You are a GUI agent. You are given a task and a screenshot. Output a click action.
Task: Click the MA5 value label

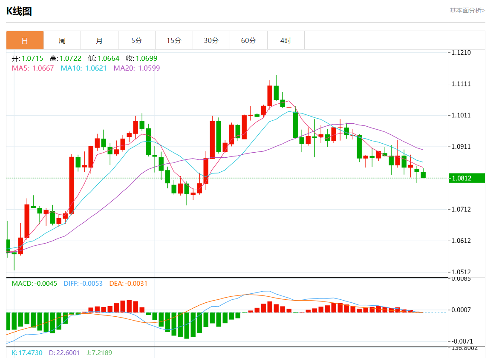click(33, 68)
